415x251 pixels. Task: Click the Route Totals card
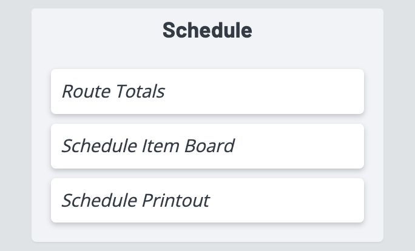(207, 92)
